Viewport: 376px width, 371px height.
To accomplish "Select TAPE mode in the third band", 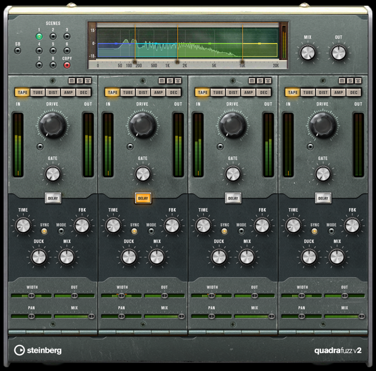I will pyautogui.click(x=203, y=93).
